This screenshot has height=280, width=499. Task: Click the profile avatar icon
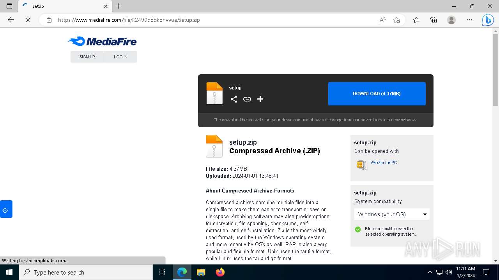pos(451,20)
